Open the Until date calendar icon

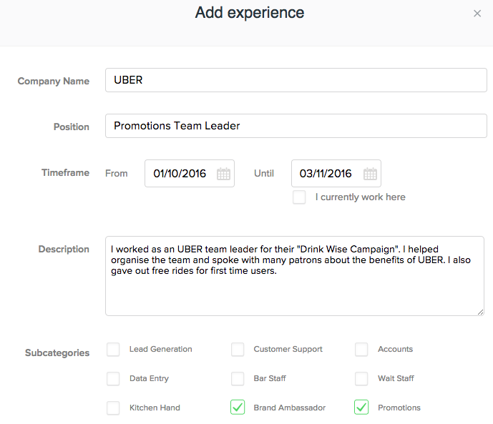tap(370, 174)
